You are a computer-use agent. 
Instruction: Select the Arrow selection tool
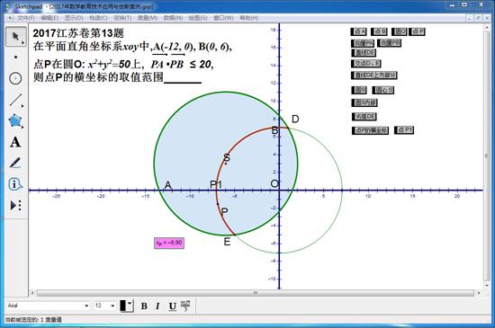click(15, 37)
